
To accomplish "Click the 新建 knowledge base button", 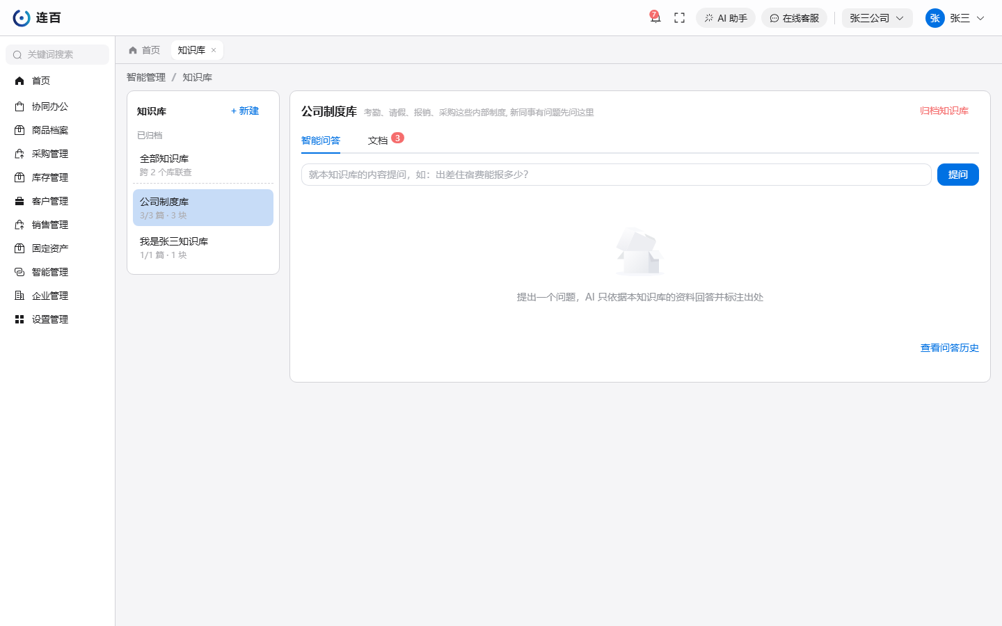I will 245,111.
